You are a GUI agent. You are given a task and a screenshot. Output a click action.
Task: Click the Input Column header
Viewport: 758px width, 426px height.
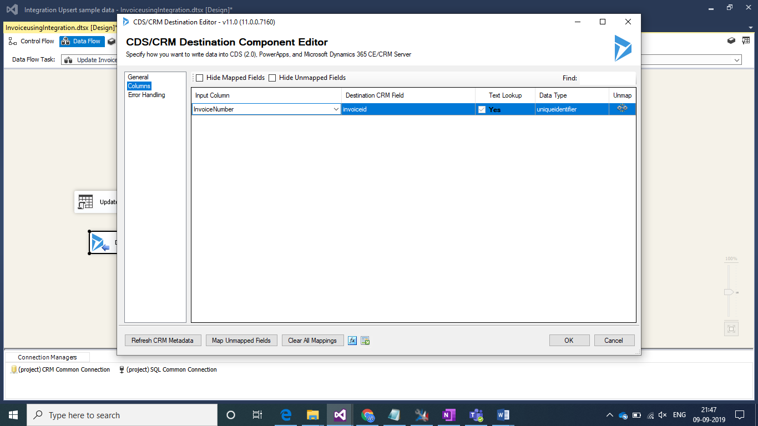click(266, 95)
